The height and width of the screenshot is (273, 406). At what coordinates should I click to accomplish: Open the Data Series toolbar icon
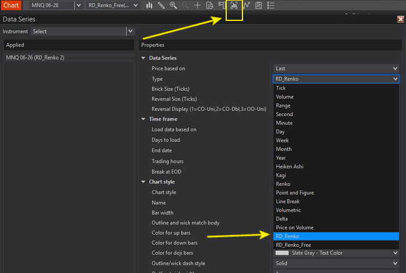[x=234, y=5]
